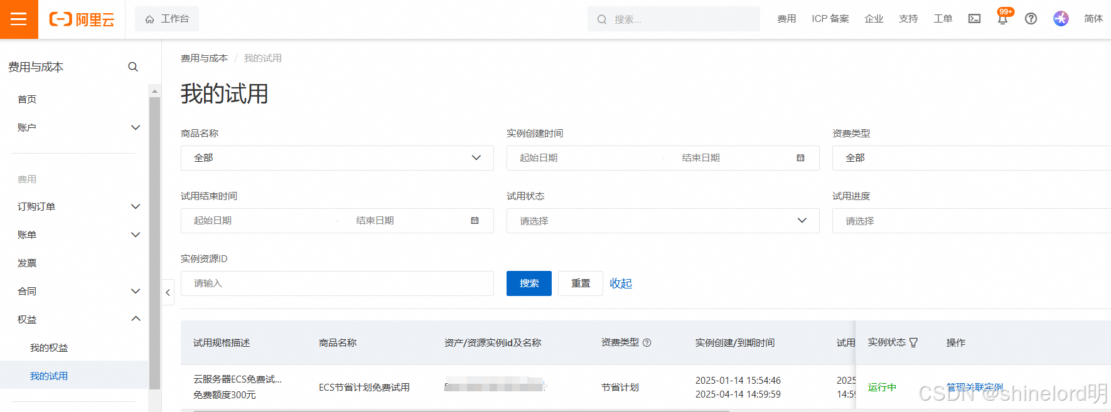Click the top search box
The image size is (1111, 412).
point(674,19)
